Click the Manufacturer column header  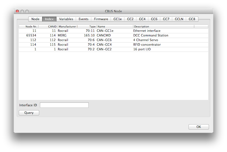[x=67, y=27]
